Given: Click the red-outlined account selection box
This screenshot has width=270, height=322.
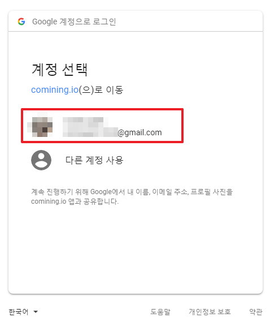Looking at the screenshot, I should 102,126.
